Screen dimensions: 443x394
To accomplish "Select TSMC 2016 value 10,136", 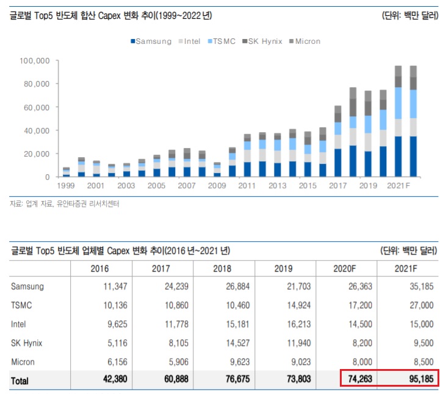I will (115, 305).
